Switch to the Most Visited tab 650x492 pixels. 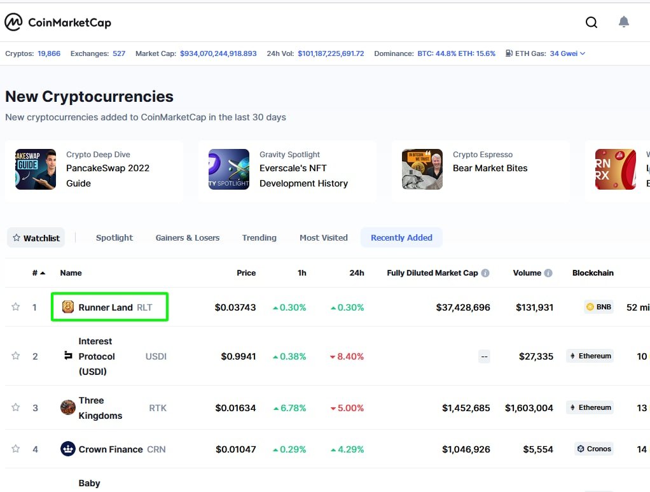324,237
